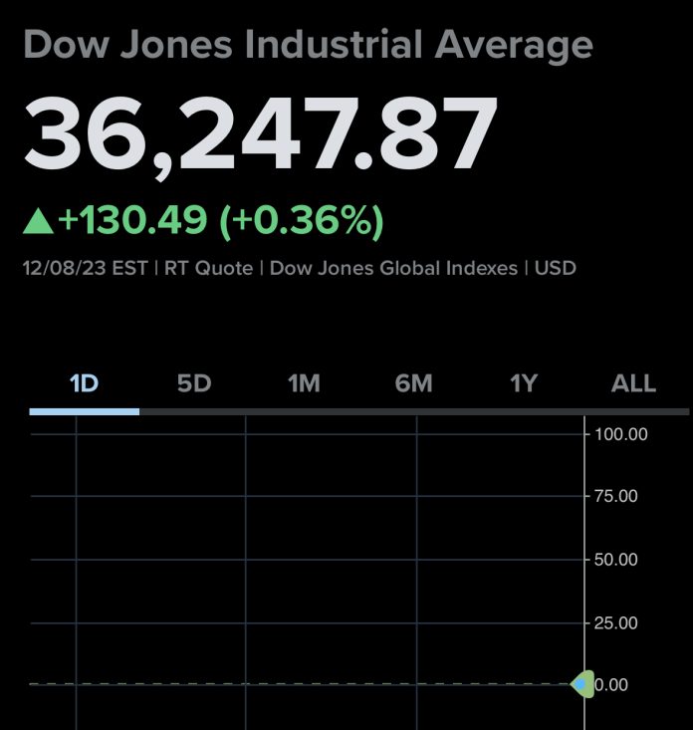Click the 36,247.87 index value
693x730 pixels.
pyautogui.click(x=261, y=134)
